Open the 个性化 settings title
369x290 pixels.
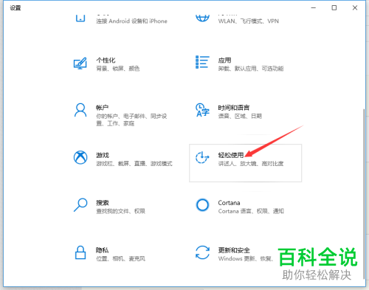(x=106, y=61)
